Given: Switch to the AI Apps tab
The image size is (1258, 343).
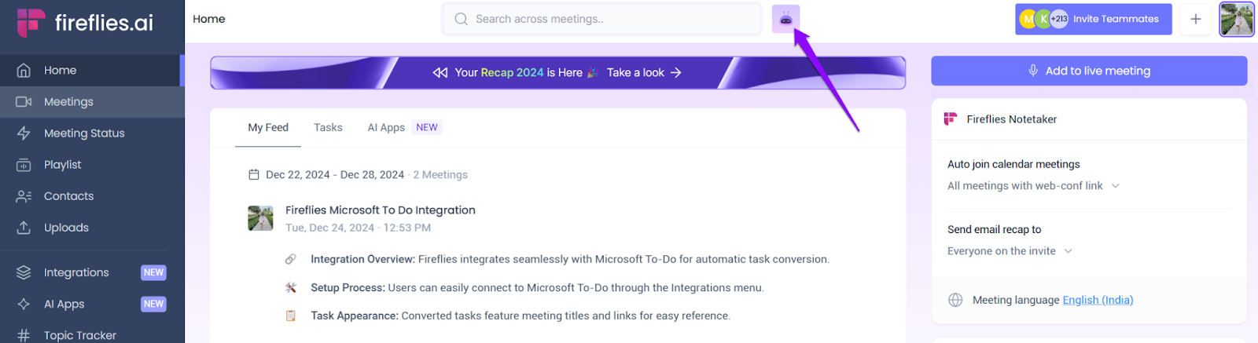Looking at the screenshot, I should point(386,127).
